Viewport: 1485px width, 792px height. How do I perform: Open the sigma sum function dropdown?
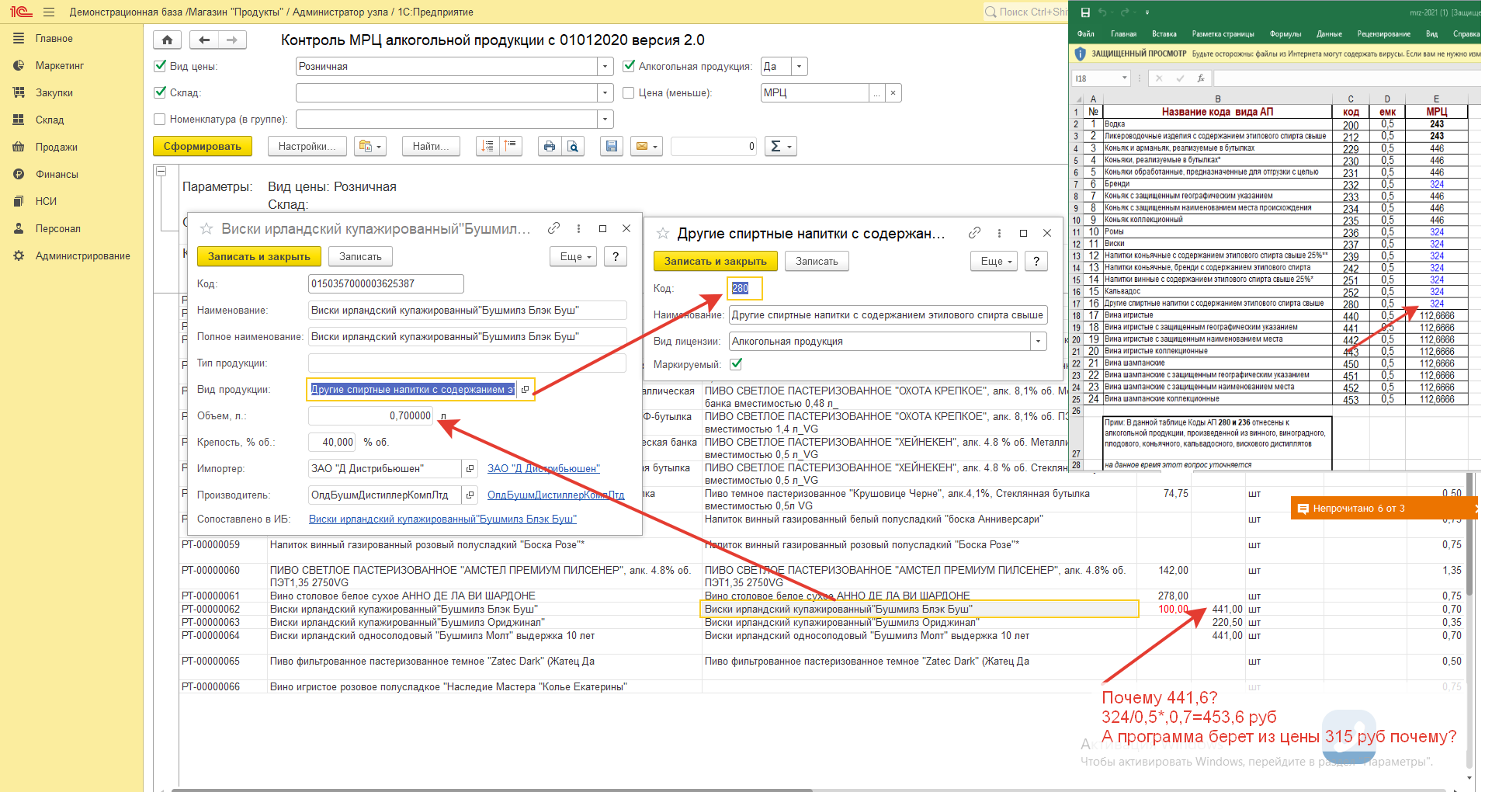tap(781, 146)
